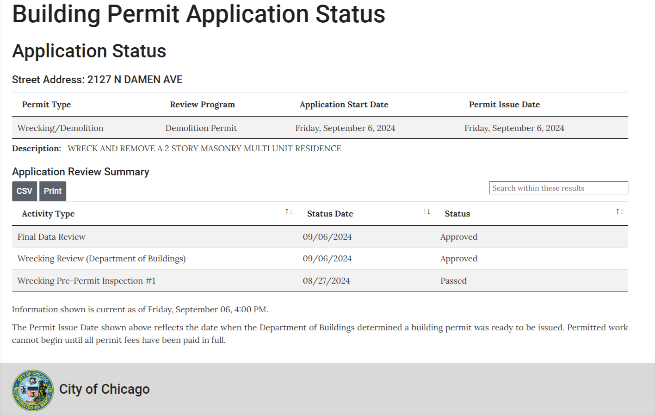Click the 'Application Status' subheading
The width and height of the screenshot is (655, 415).
click(89, 51)
